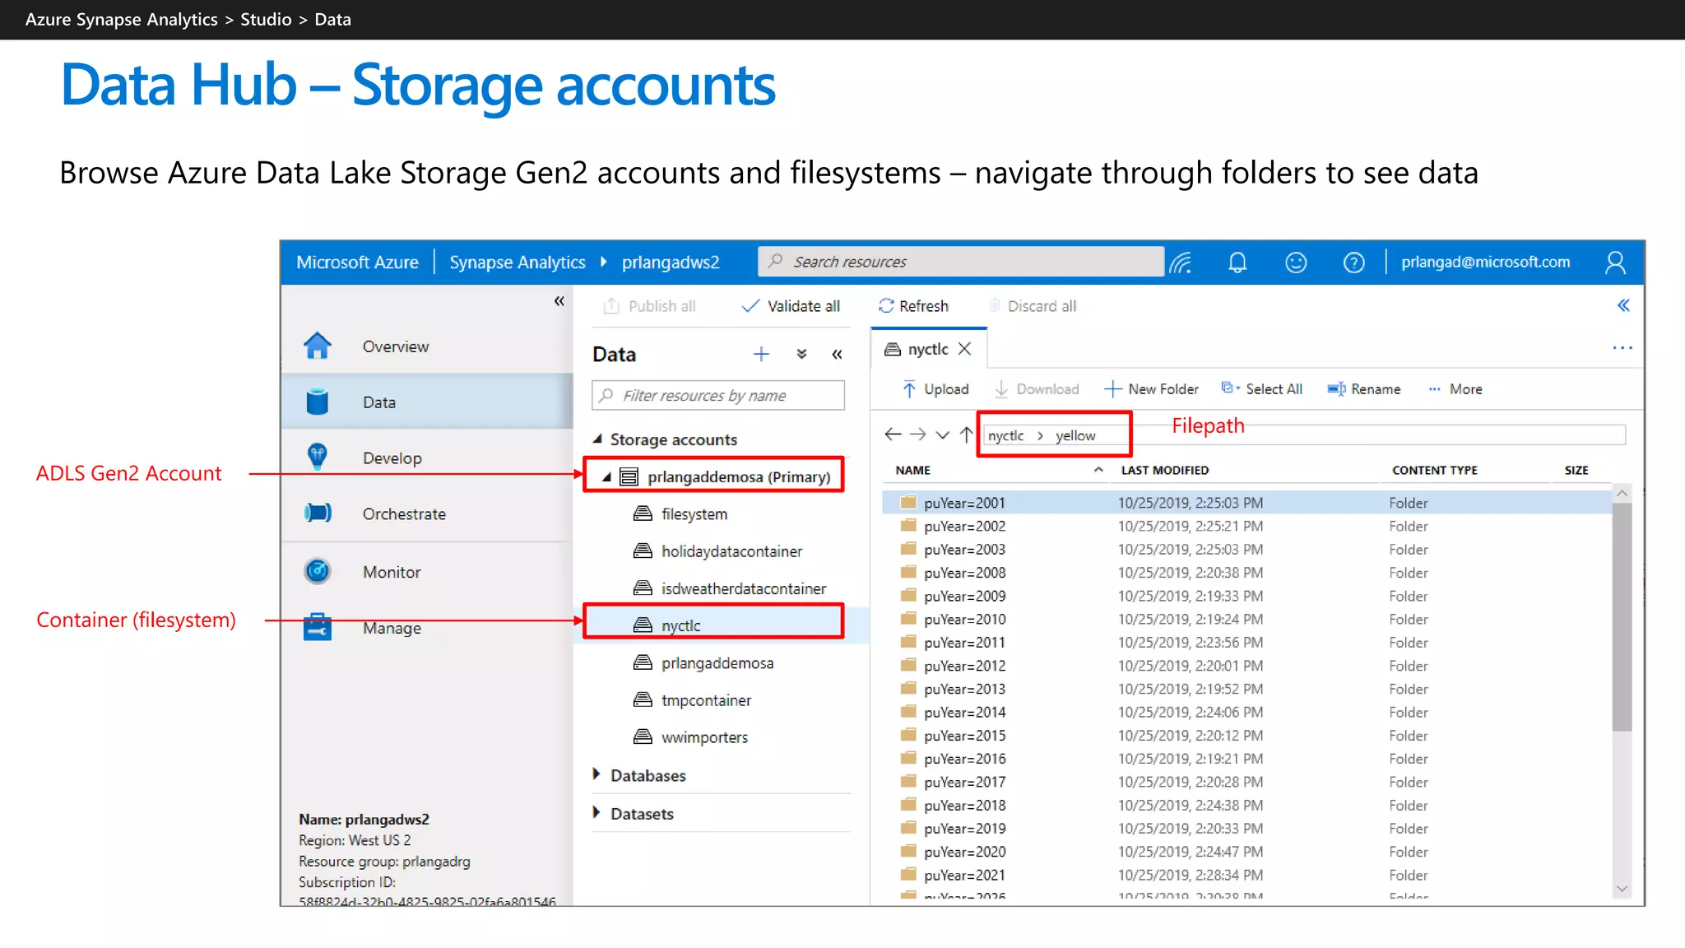
Task: Open prlangadws2 workspace breadcrumb
Action: pos(671,262)
